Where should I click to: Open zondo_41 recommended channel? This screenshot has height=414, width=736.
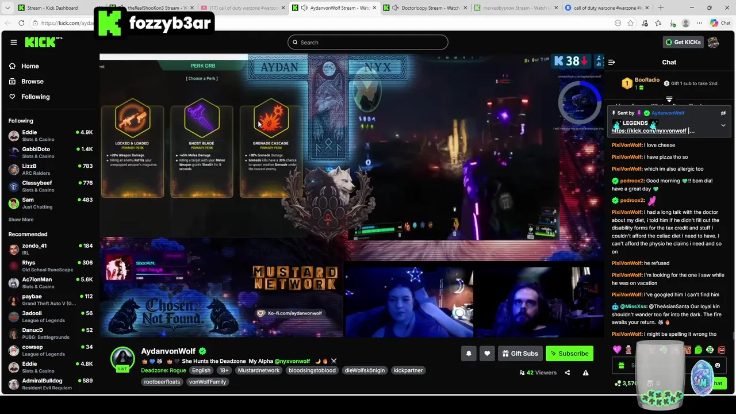click(50, 249)
